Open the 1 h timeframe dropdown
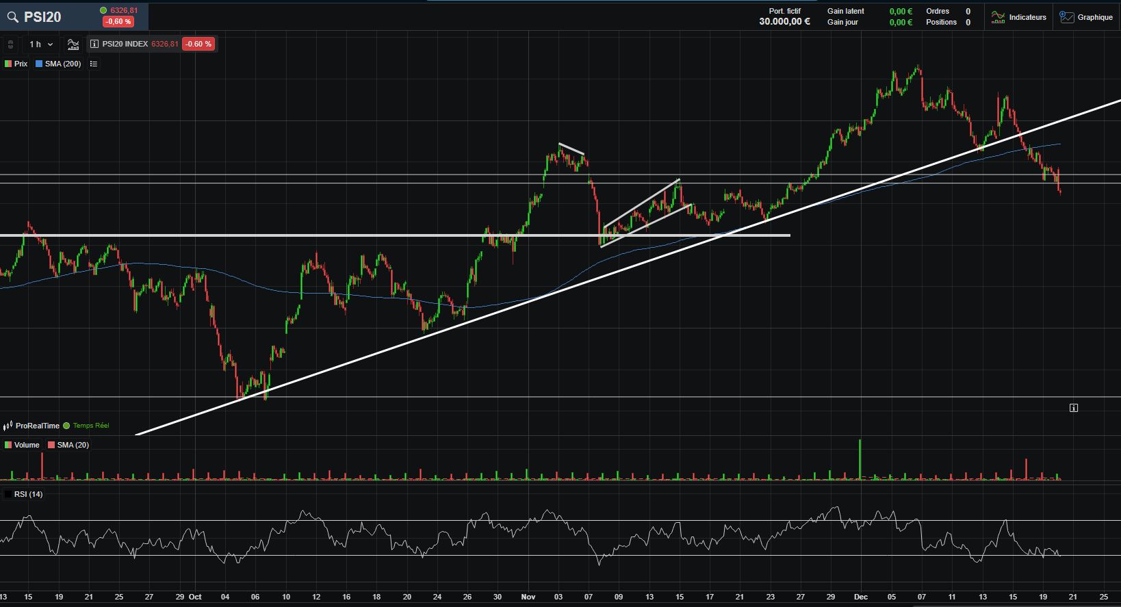Viewport: 1121px width, 607px height. [40, 44]
